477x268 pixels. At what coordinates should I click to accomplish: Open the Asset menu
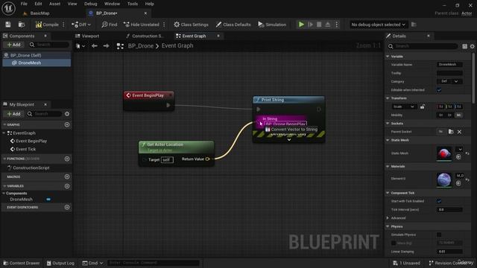tap(54, 4)
